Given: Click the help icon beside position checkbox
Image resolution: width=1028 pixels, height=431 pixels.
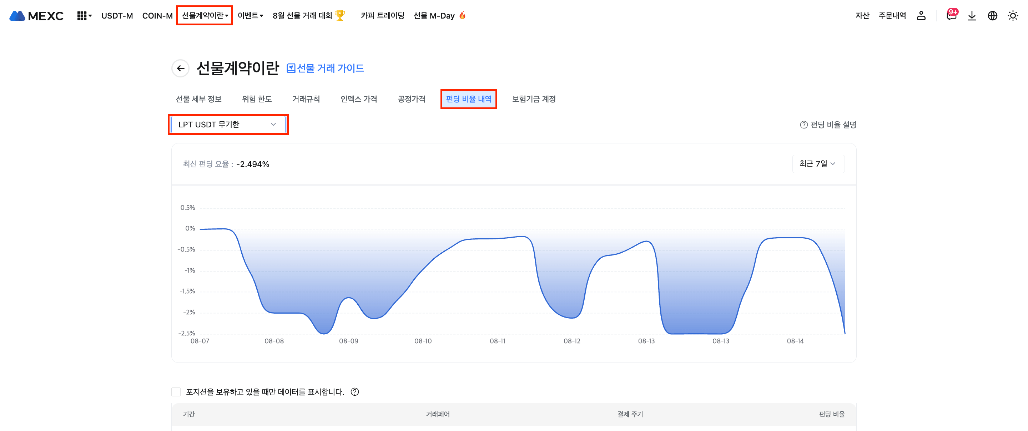Looking at the screenshot, I should [x=355, y=392].
